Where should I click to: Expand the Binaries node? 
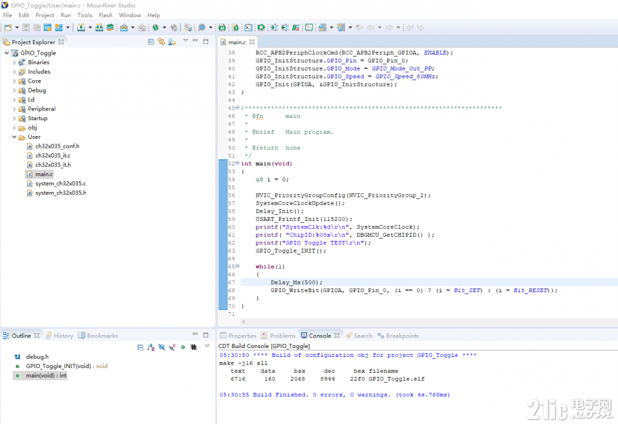pyautogui.click(x=14, y=62)
